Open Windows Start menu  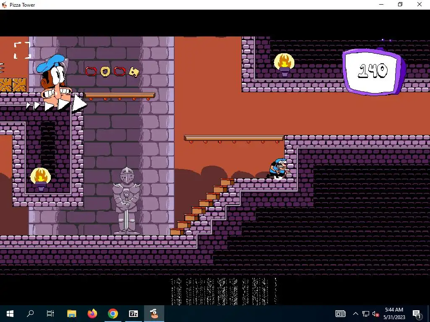10,314
